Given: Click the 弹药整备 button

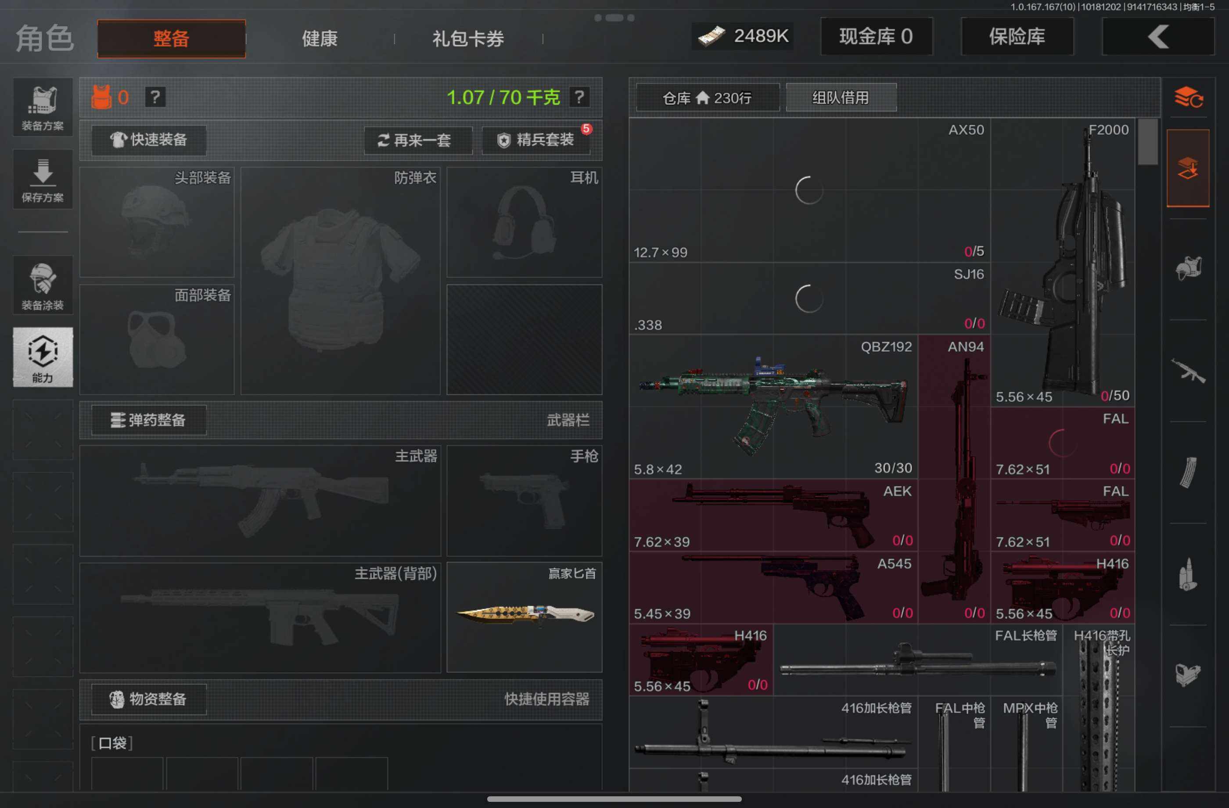Looking at the screenshot, I should 149,420.
